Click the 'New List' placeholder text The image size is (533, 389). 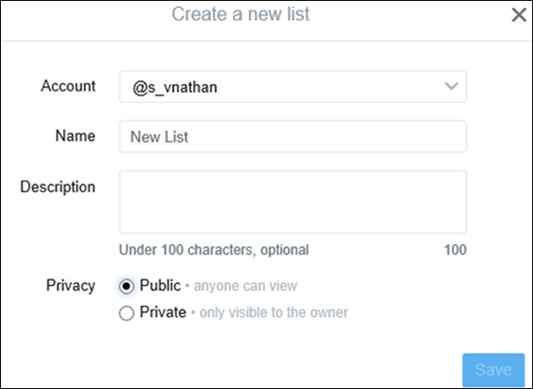(160, 138)
